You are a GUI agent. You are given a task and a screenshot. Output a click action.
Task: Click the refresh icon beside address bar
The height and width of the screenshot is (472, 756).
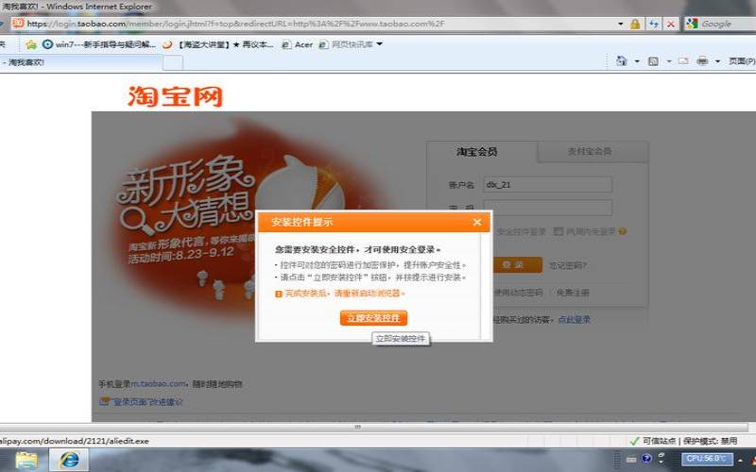653,24
